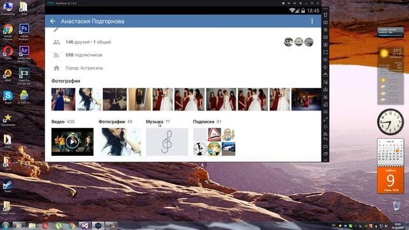409x230 pixels.
Task: Open the blue dress photo thumbnail
Action: (63, 99)
